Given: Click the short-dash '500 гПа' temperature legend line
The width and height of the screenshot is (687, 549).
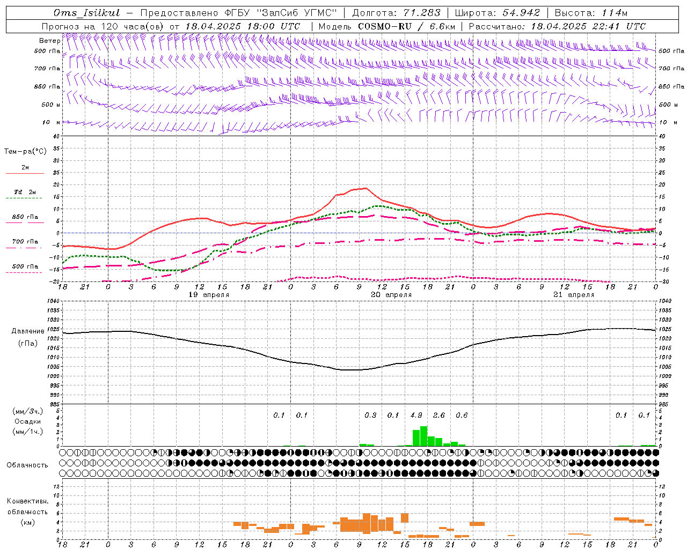Looking at the screenshot, I should coord(25,273).
